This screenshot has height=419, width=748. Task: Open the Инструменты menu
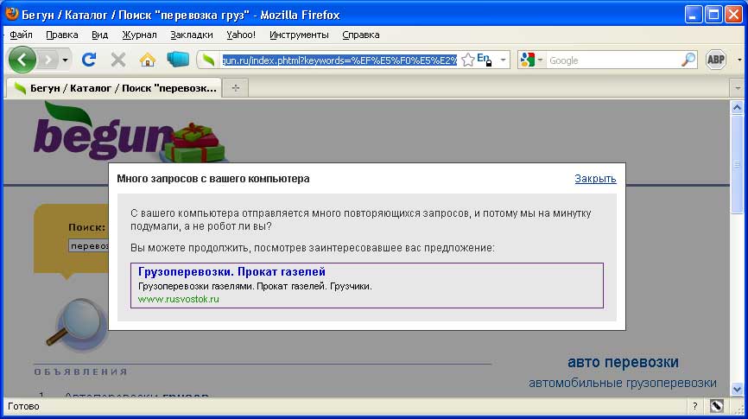coord(299,35)
